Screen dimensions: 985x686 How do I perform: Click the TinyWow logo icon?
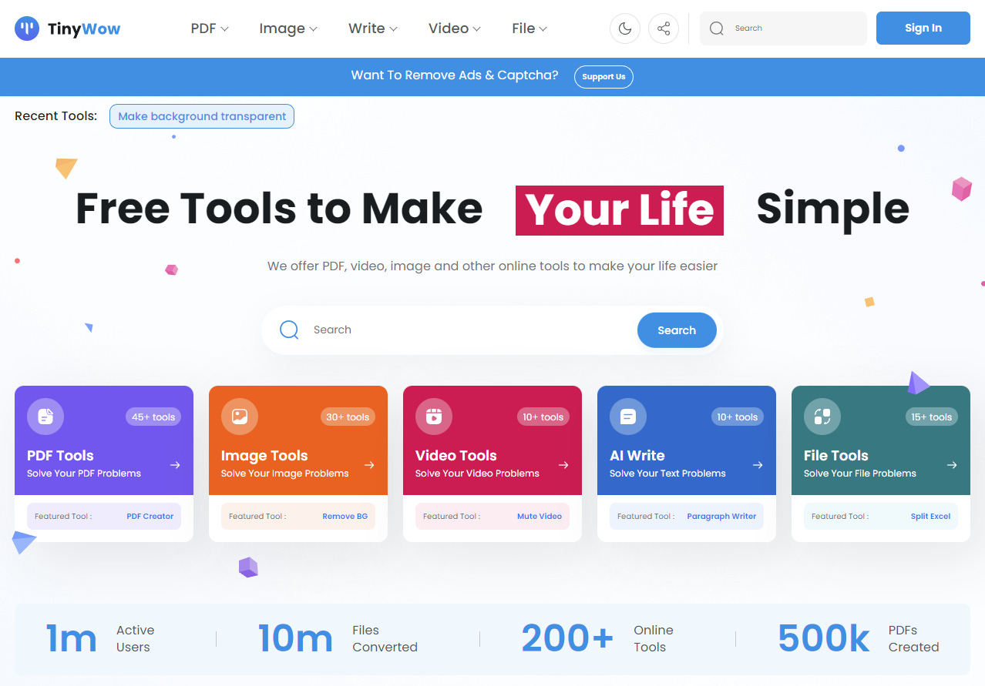(x=27, y=28)
